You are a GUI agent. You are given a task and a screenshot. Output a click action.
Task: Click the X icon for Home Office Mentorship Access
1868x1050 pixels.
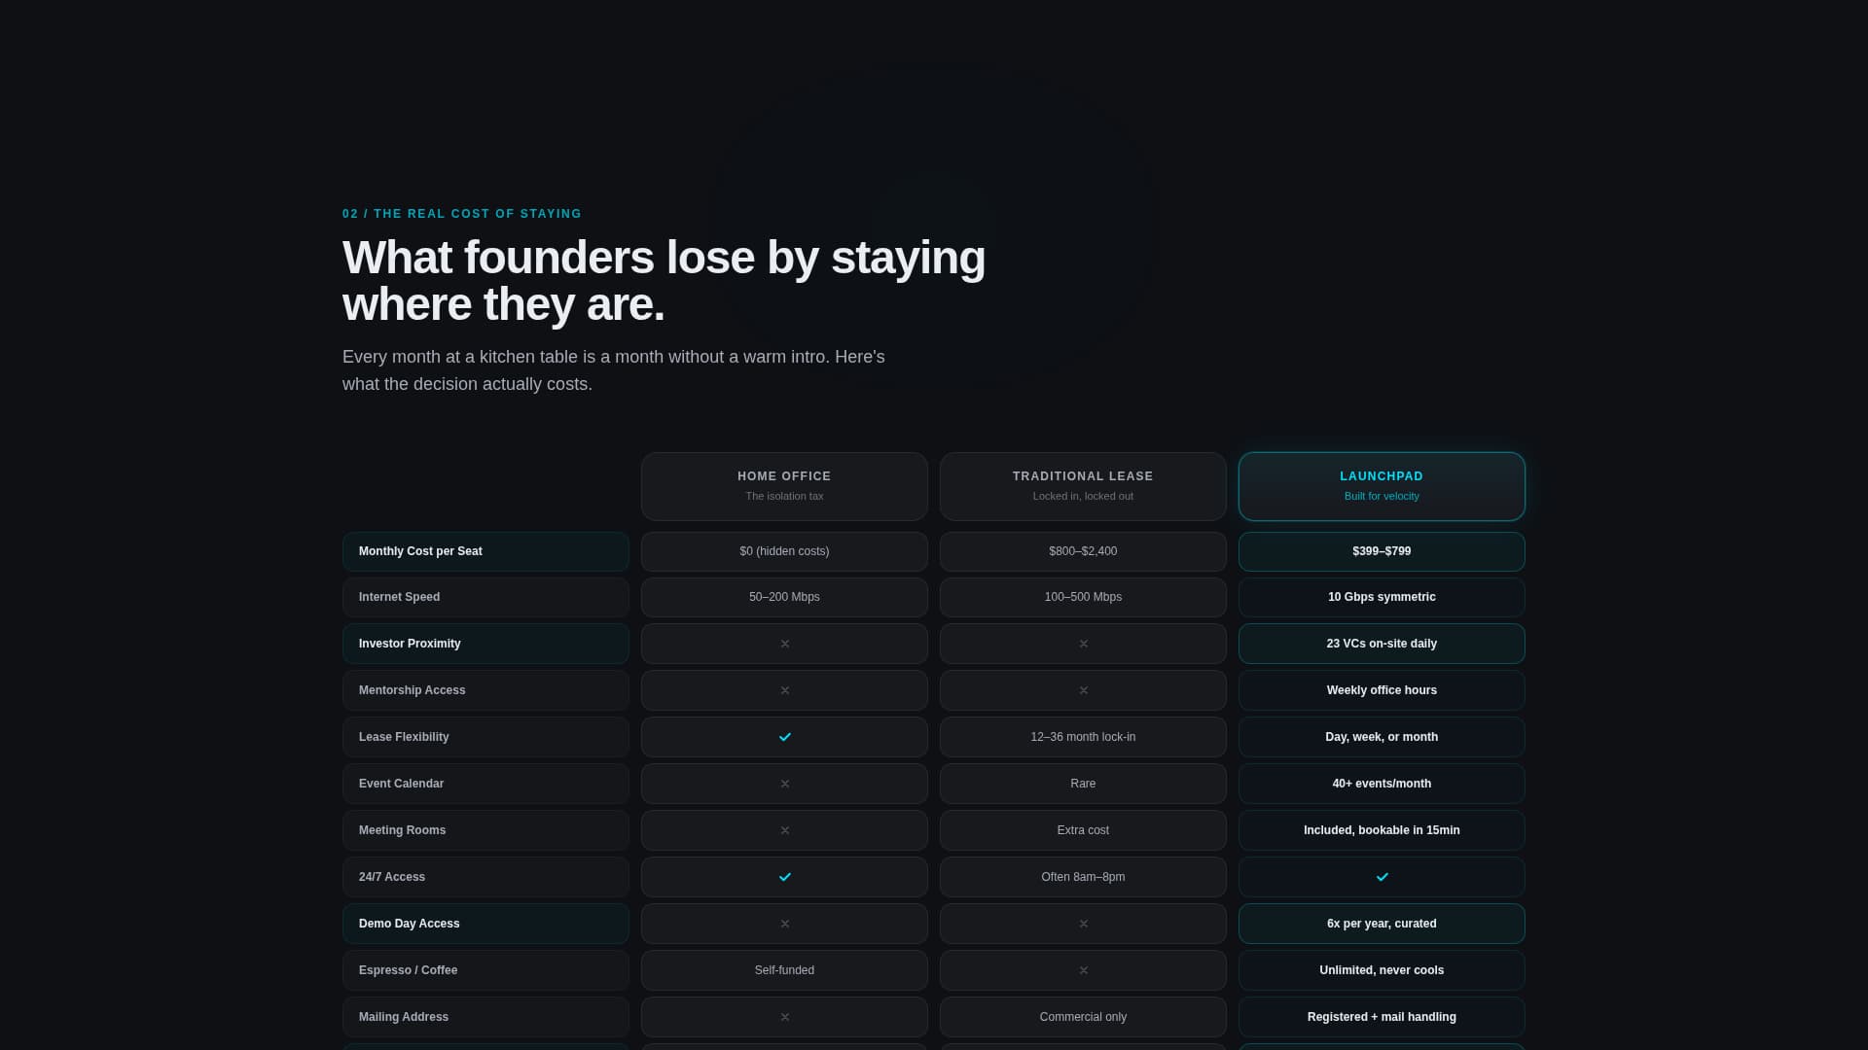point(784,690)
